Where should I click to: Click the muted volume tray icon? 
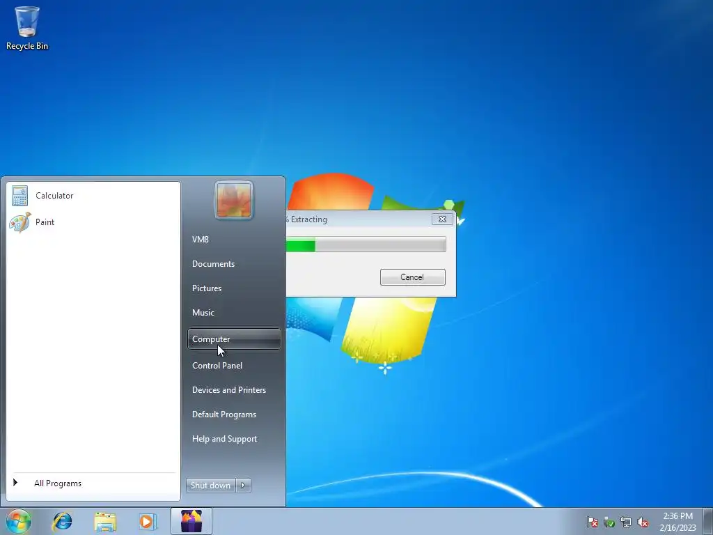643,522
